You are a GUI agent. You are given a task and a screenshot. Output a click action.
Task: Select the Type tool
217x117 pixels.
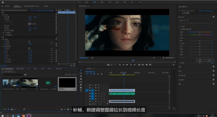(x=81, y=91)
